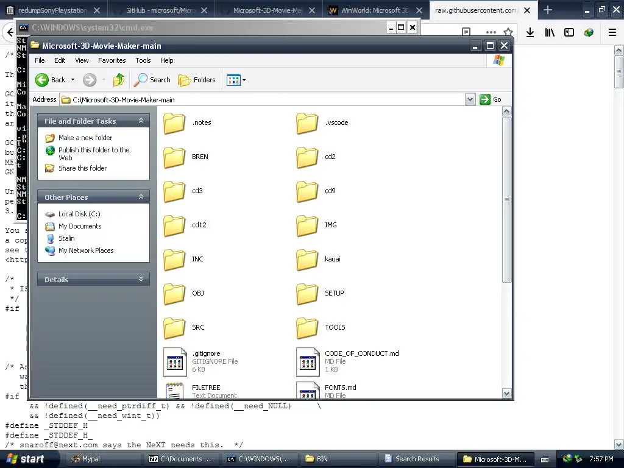Click Publish this folder to the Web

coord(94,154)
